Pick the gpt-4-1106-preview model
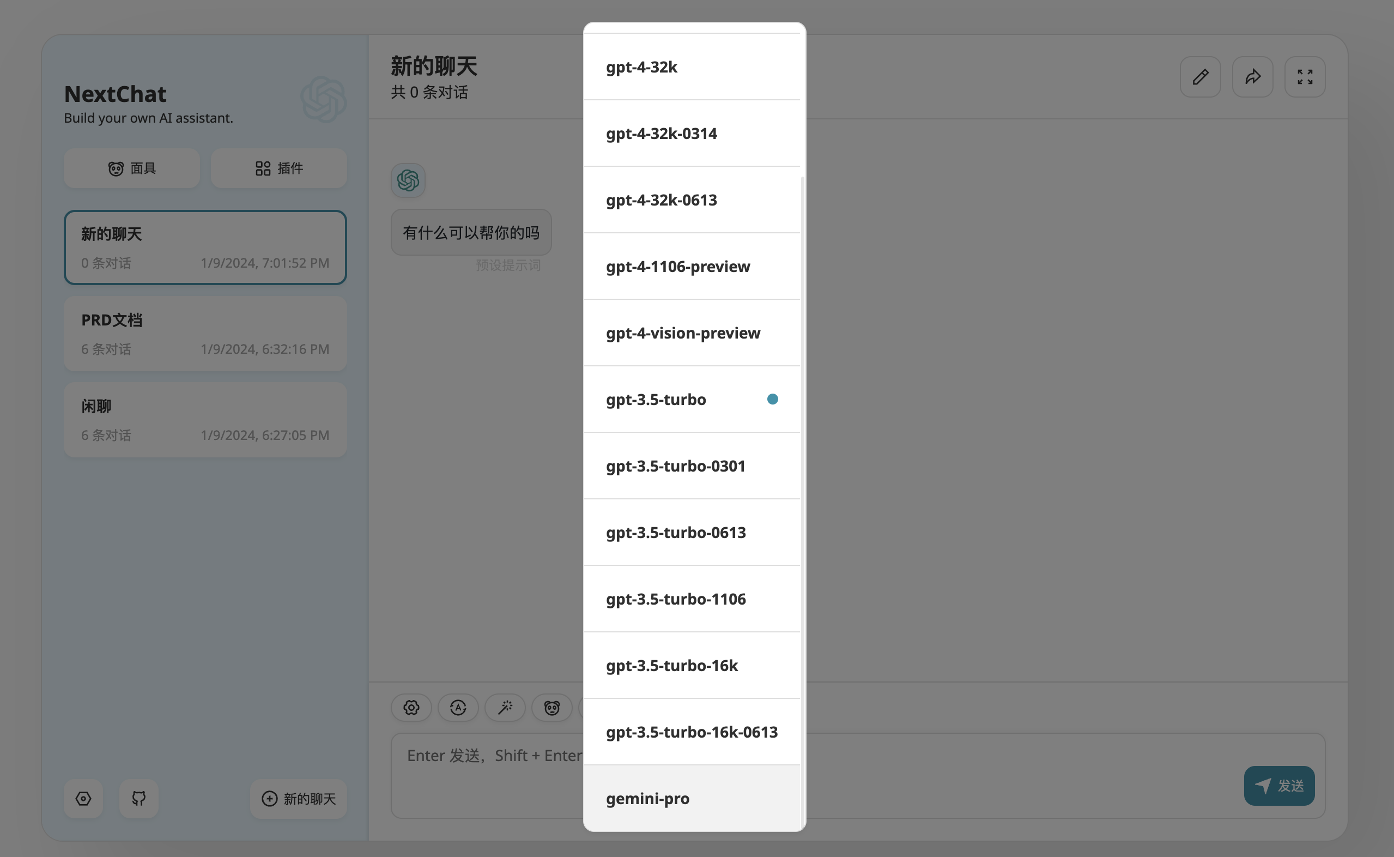Image resolution: width=1394 pixels, height=857 pixels. coord(692,267)
